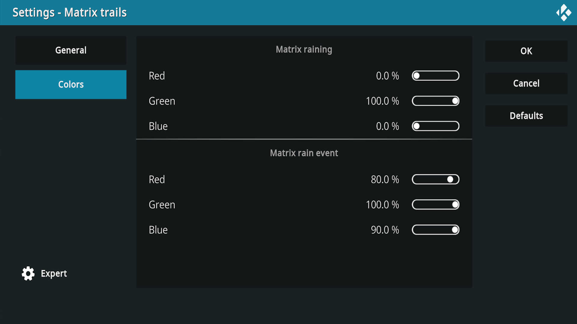The width and height of the screenshot is (577, 324).
Task: Open the General settings tab
Action: point(71,50)
